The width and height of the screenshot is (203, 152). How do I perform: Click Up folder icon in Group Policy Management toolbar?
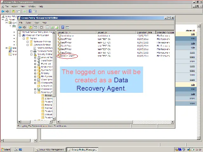(13, 11)
